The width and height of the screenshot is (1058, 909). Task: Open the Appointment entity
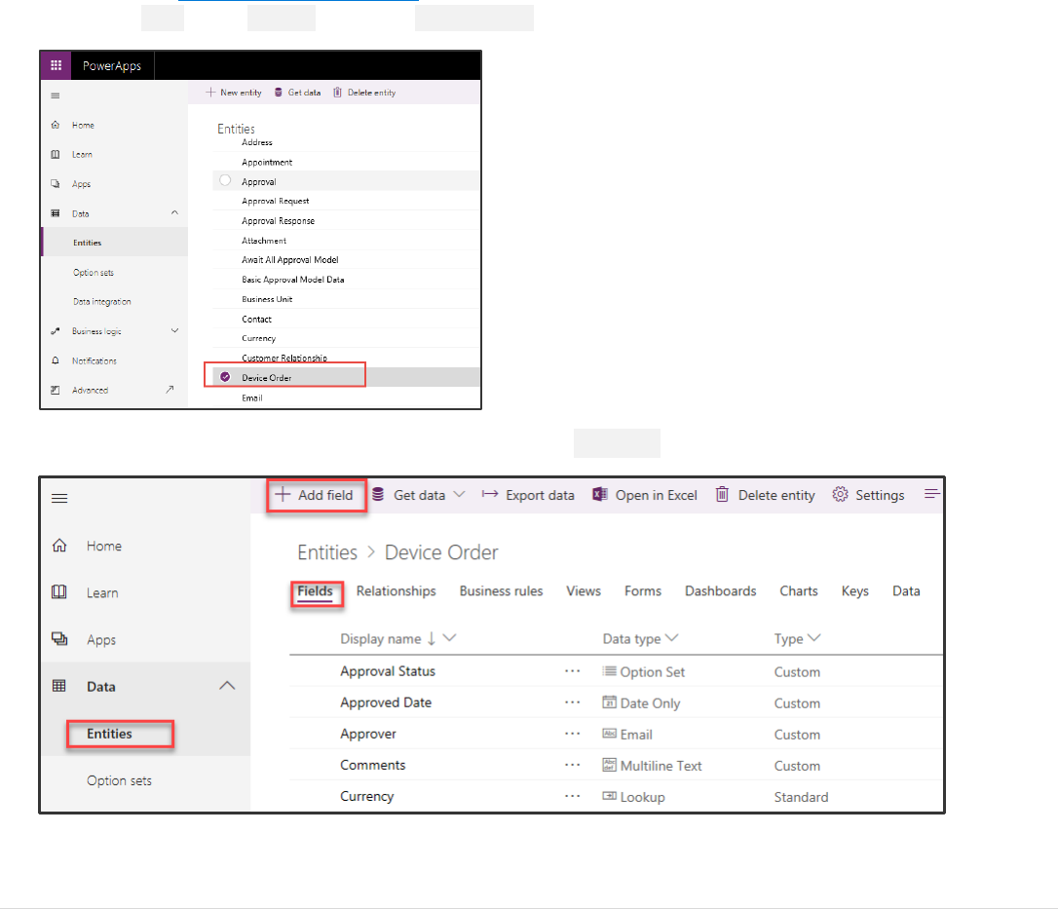(x=267, y=162)
